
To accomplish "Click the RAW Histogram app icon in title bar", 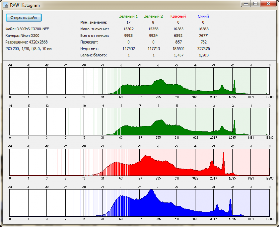I will 6,5.
